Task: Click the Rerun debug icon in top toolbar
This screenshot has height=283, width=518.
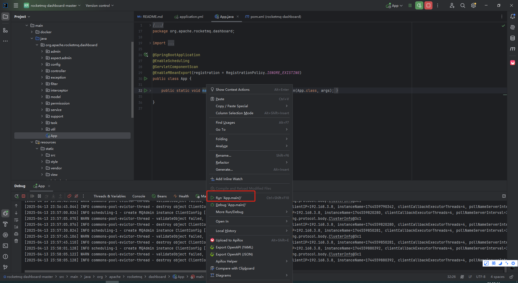Action: pyautogui.click(x=419, y=5)
